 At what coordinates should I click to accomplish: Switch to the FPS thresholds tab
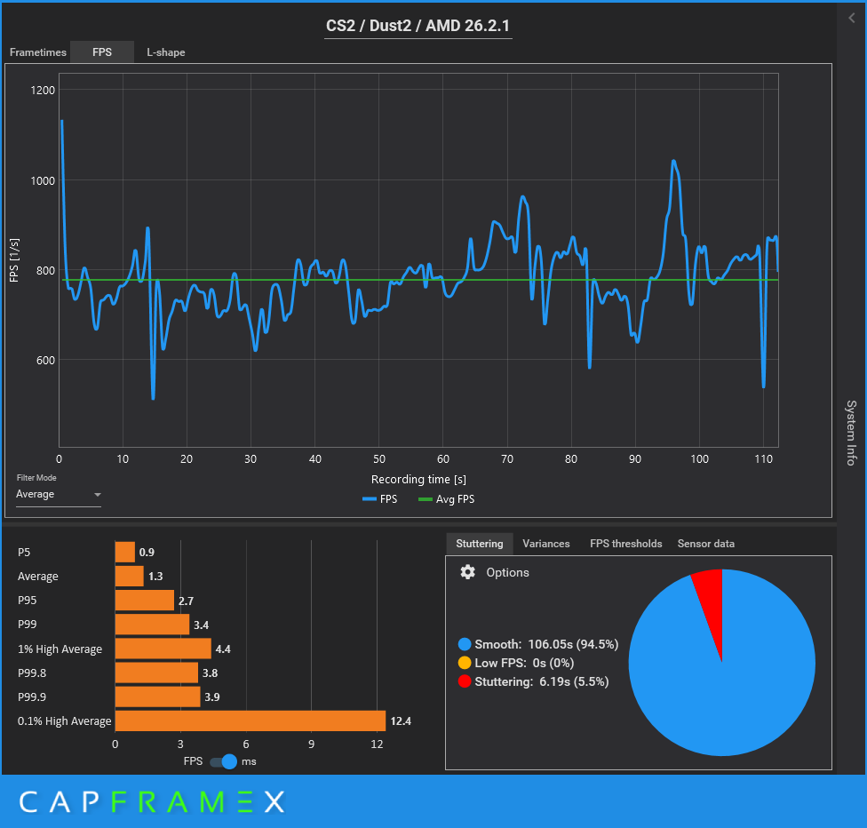(625, 544)
